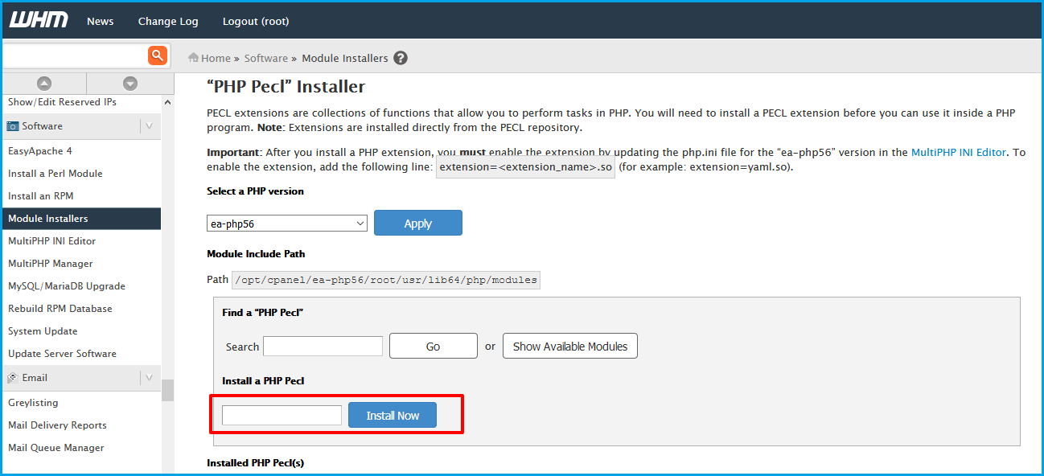The width and height of the screenshot is (1044, 476).
Task: Open the Change Log menu item
Action: point(168,21)
